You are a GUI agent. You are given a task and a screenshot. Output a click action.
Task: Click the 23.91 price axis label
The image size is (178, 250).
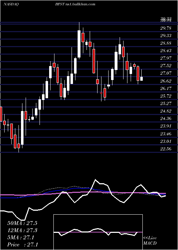[x=166, y=126]
